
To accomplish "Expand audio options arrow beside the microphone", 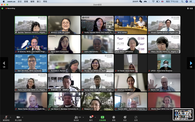I will (11, 117).
